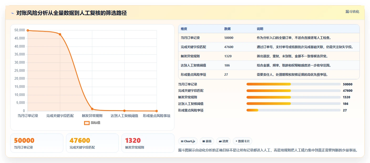Image resolution: width=370 pixels, height=163 pixels.
Task: Open the 1320 触发异常规则 stat card
Action: click(x=148, y=143)
